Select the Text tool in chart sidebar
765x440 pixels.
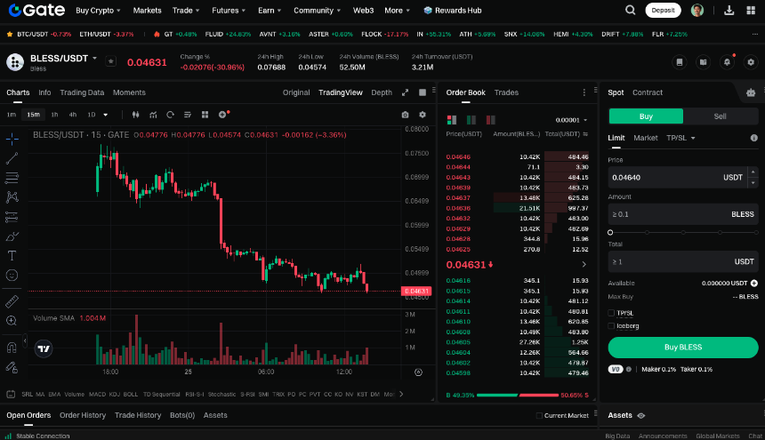(x=12, y=256)
